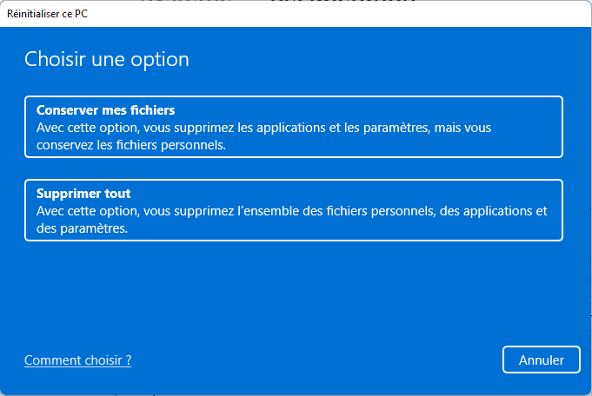This screenshot has width=592, height=396.
Task: Cancel the PC reset dialog
Action: pyautogui.click(x=542, y=360)
